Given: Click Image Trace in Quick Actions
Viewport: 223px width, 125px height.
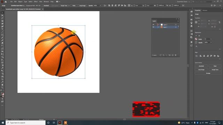Looking at the screenshot, I should coord(215,69).
